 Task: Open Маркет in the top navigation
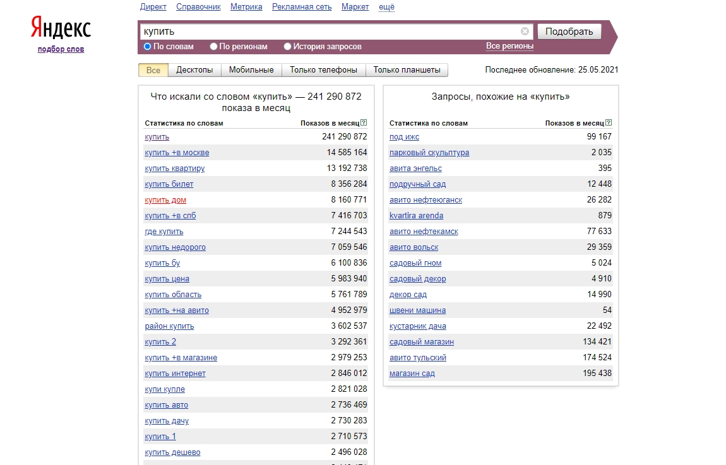click(x=355, y=7)
